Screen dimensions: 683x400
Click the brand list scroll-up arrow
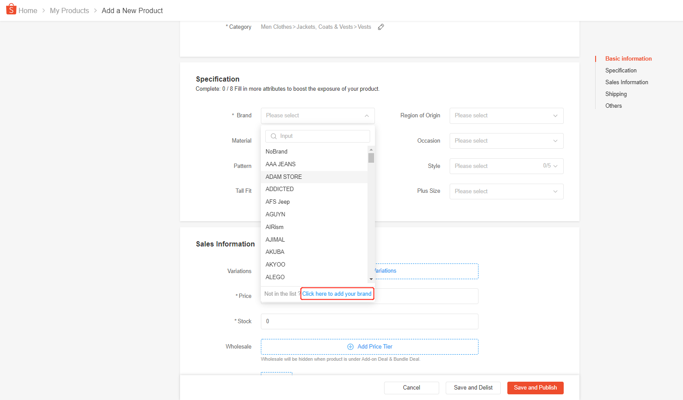pyautogui.click(x=371, y=149)
